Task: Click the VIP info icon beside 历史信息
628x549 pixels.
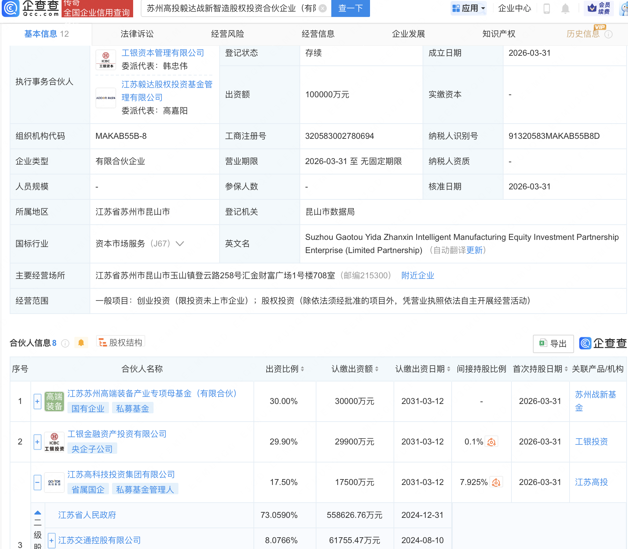Action: pyautogui.click(x=609, y=34)
